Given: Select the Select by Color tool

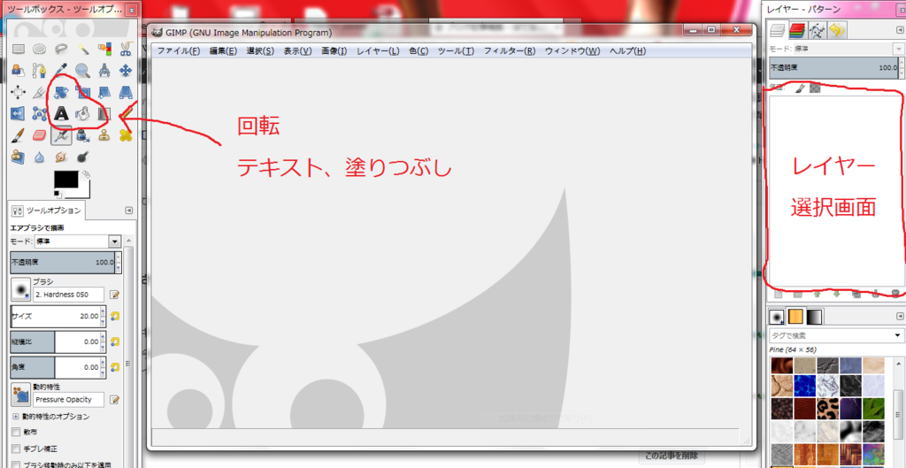Looking at the screenshot, I should pos(104,50).
